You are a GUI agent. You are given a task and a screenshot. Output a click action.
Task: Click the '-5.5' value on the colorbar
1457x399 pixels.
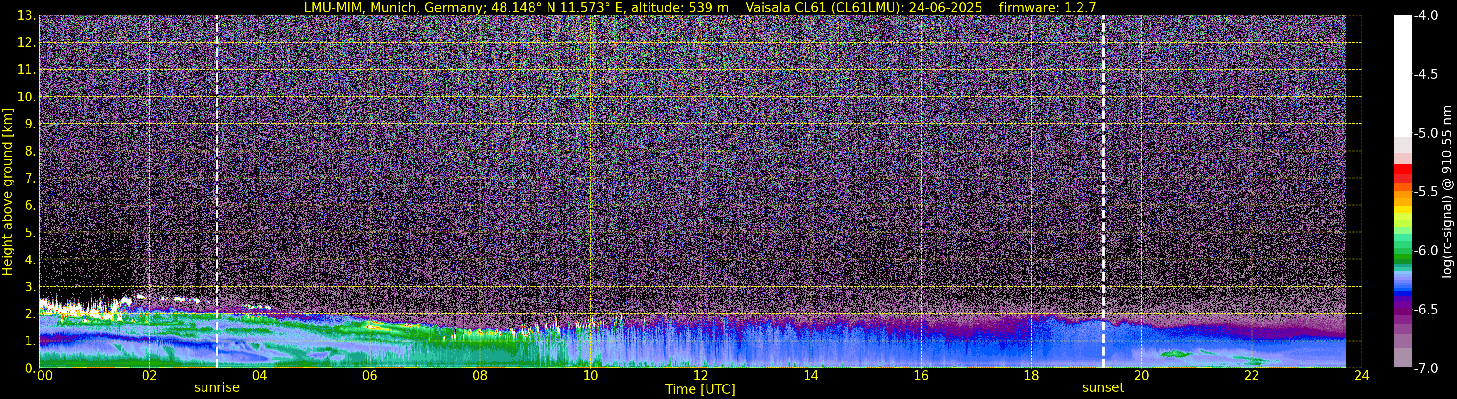[x=1425, y=192]
